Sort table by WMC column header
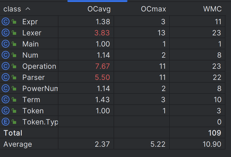Image resolution: width=231 pixels, height=157 pixels. (212, 9)
